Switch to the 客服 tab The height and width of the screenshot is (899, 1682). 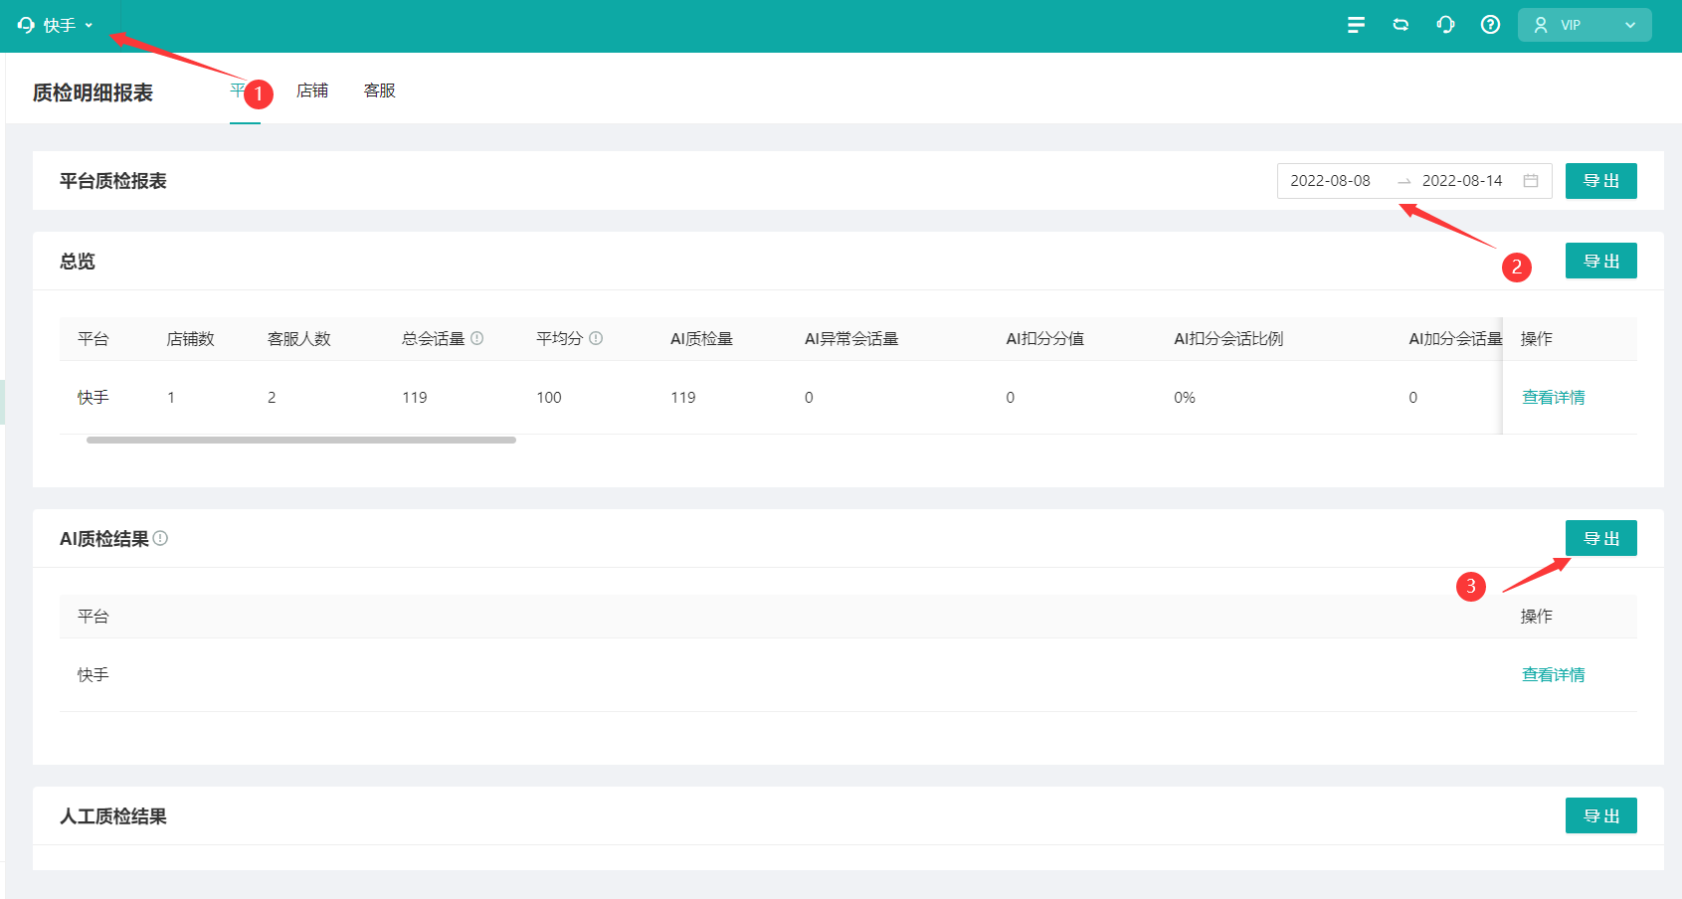click(380, 90)
